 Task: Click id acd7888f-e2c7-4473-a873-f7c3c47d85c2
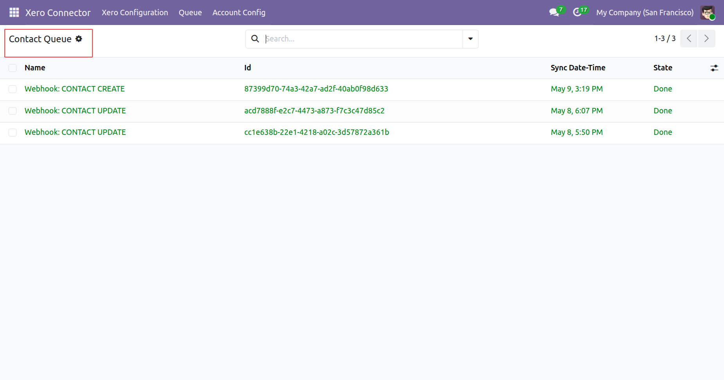[314, 111]
